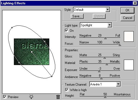
Task: Open the Style dropdown arrow
Action: 108,9
